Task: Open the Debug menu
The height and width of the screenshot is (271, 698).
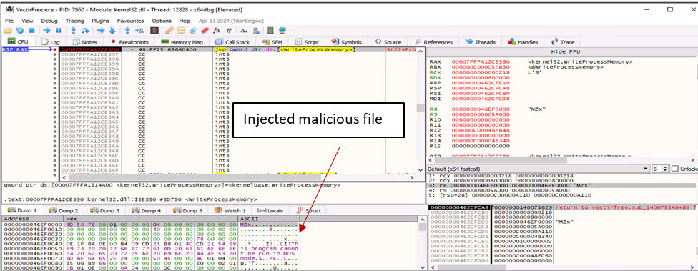Action: click(49, 21)
